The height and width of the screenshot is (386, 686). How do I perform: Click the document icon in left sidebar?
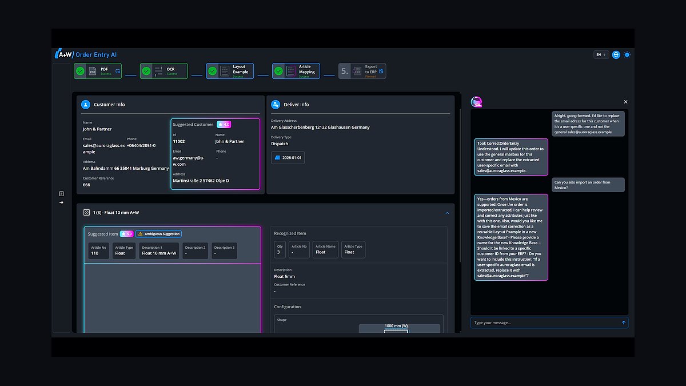coord(61,194)
